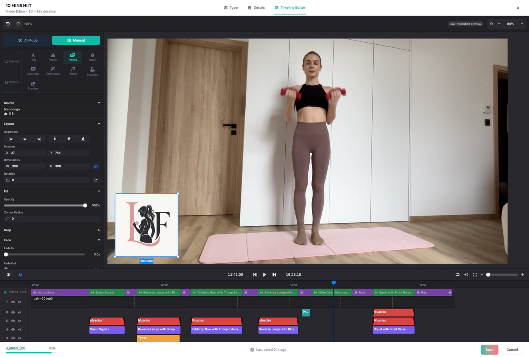Open the Music tool
529x357 pixels.
tap(73, 71)
